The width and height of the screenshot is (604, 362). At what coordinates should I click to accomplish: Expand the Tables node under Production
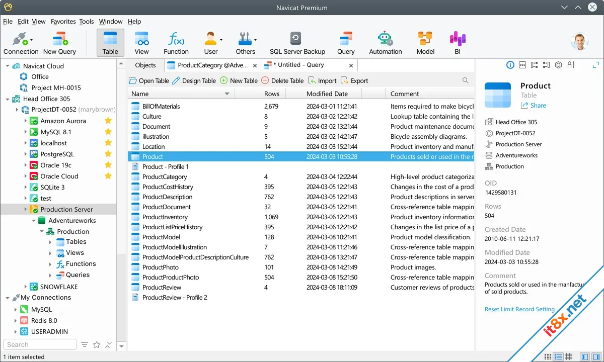coord(50,242)
